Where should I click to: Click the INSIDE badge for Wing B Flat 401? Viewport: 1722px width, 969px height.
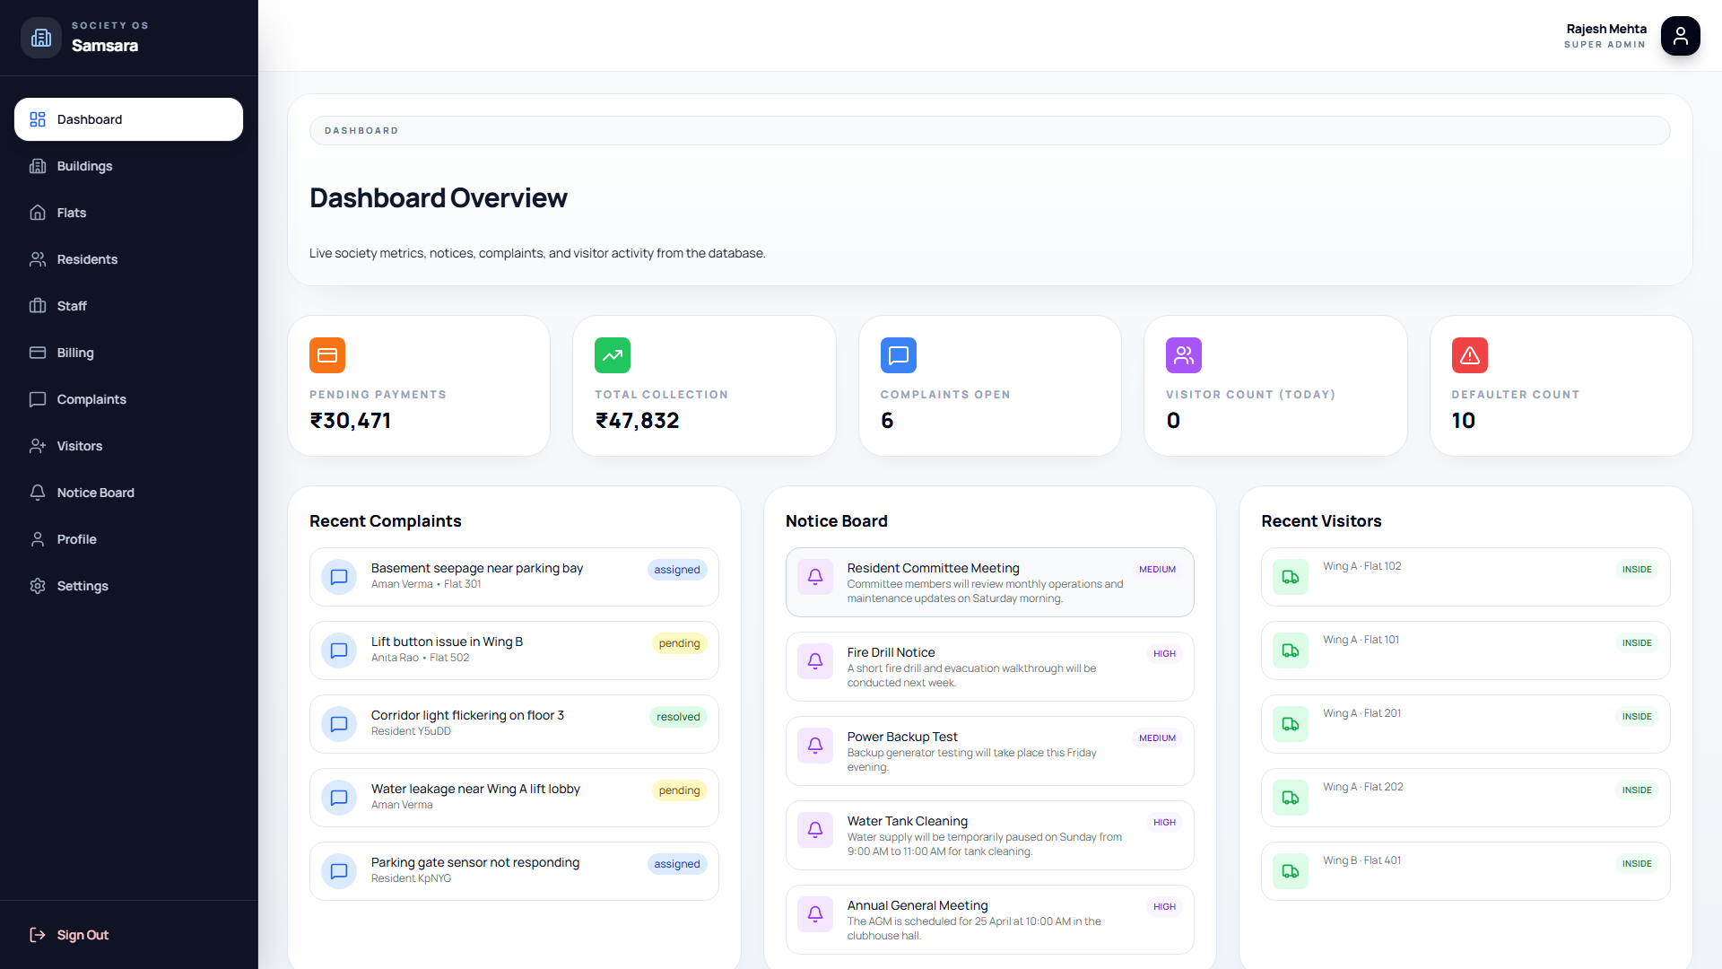pyautogui.click(x=1637, y=863)
